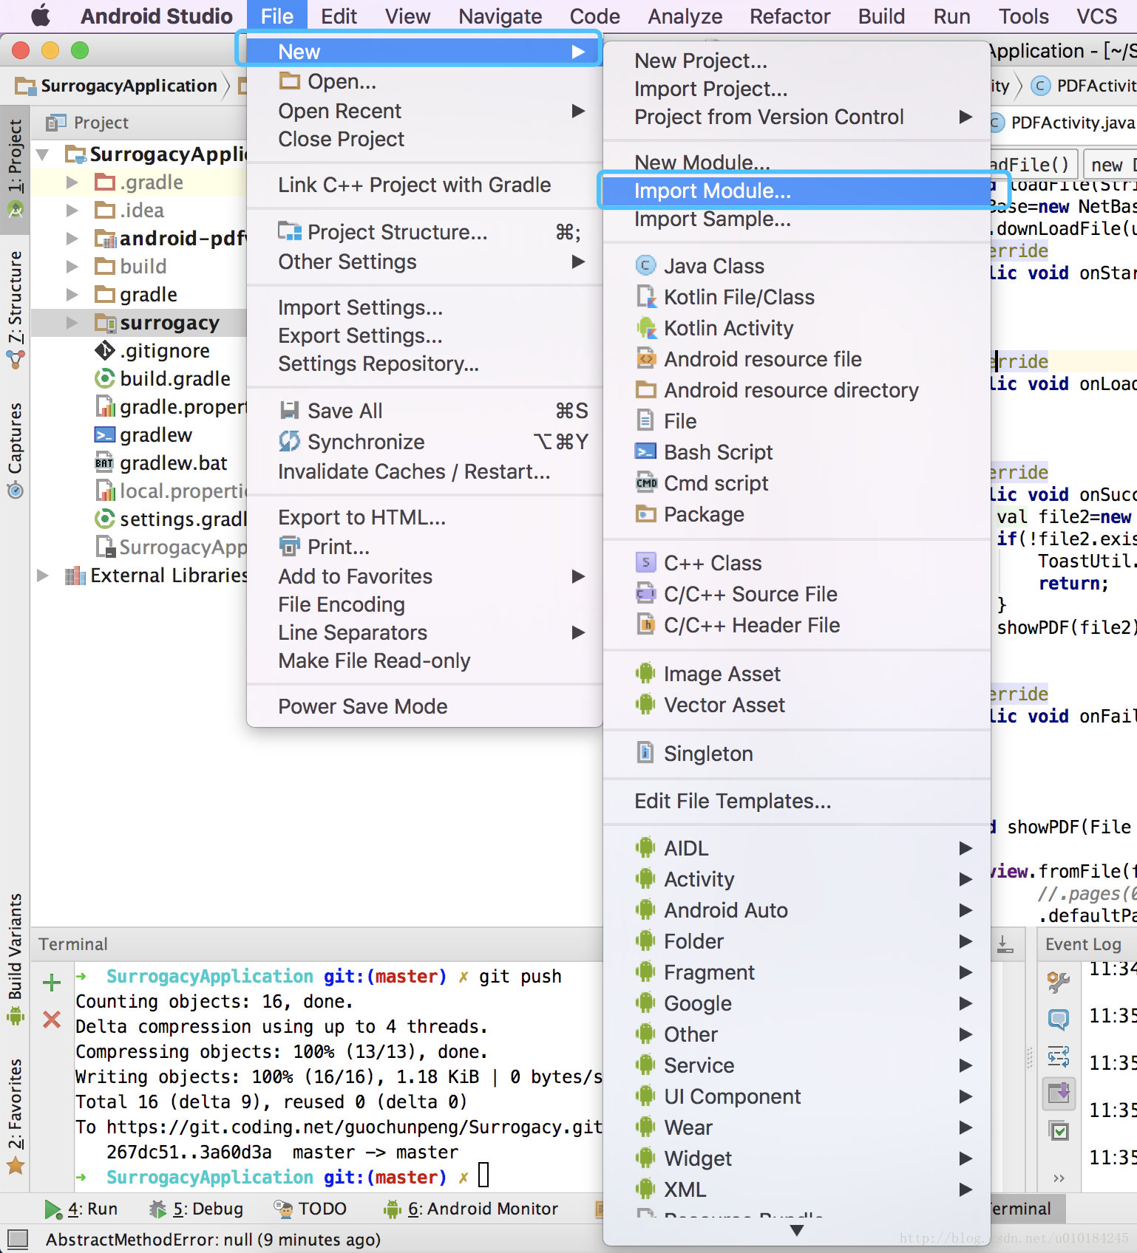The height and width of the screenshot is (1253, 1137).
Task: Expand the .gradle folder in tree
Action: click(72, 182)
